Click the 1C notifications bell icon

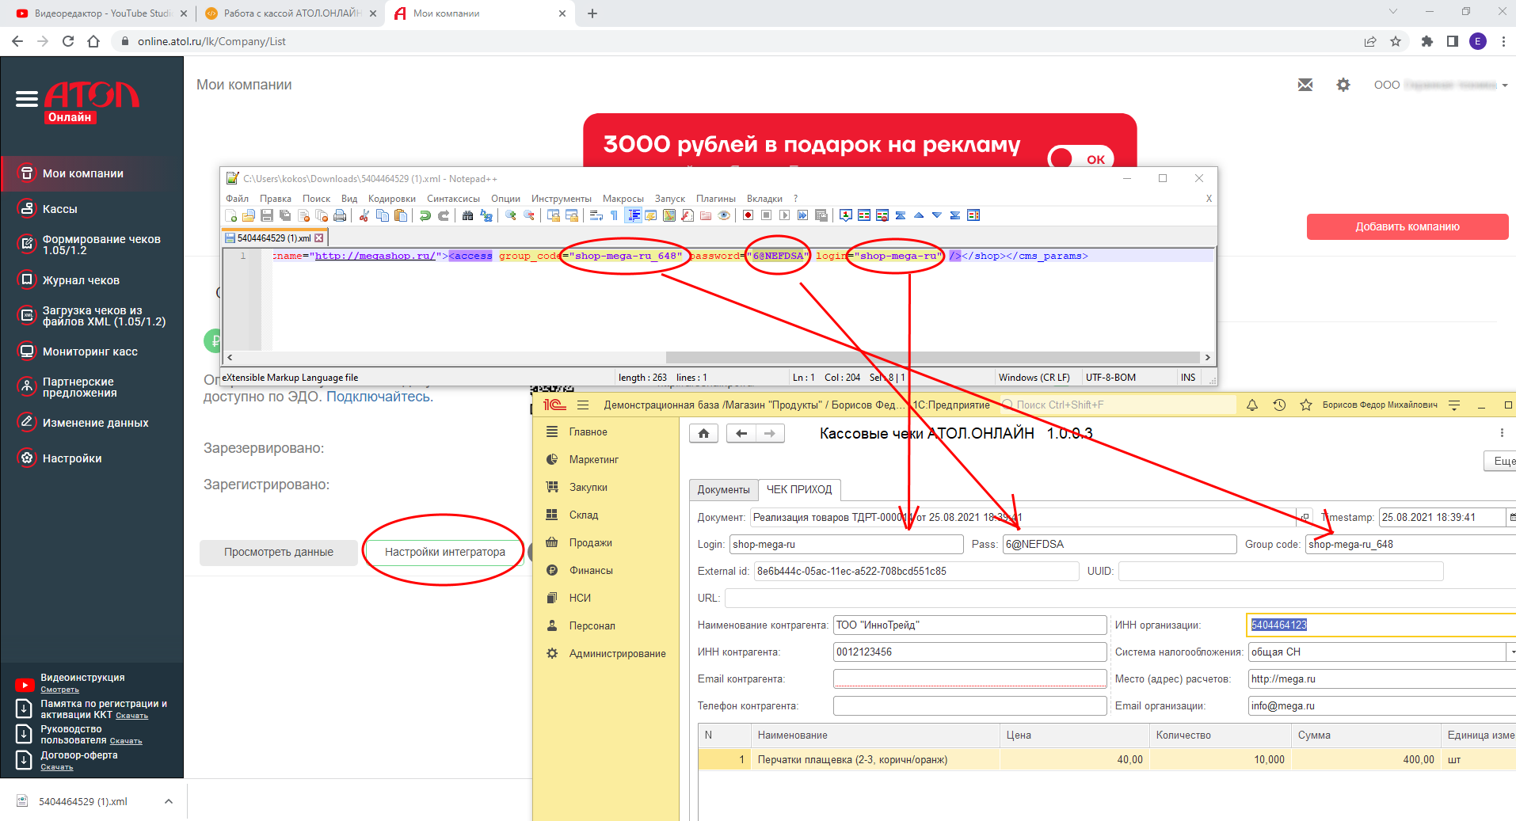[1252, 405]
